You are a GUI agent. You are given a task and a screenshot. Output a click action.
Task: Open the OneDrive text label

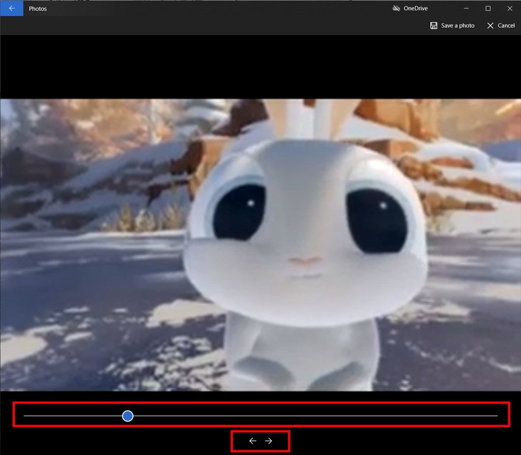tap(416, 8)
